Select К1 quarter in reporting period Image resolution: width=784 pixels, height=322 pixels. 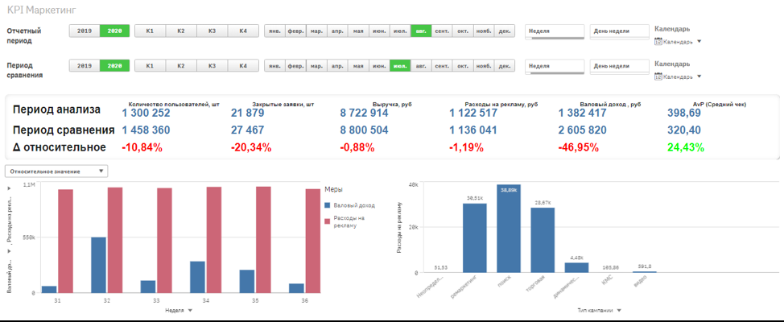150,31
